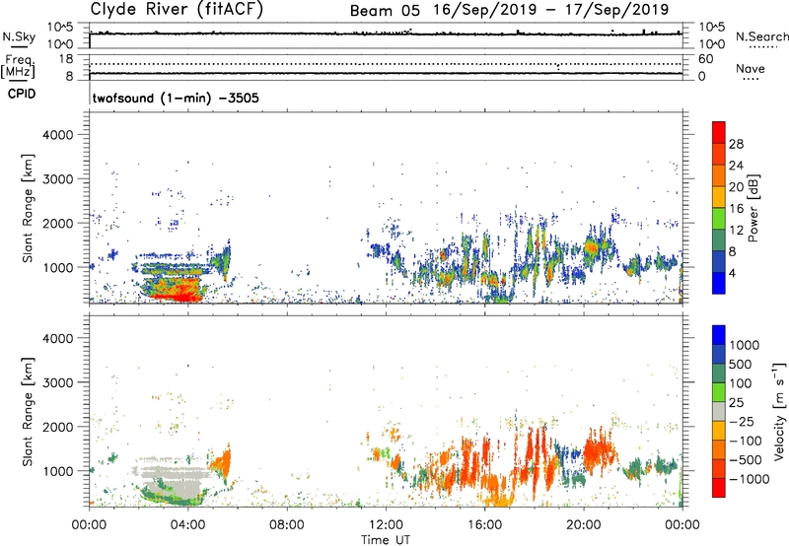
Task: Click the "2000" tick in the velocity panel
Action: click(x=57, y=427)
